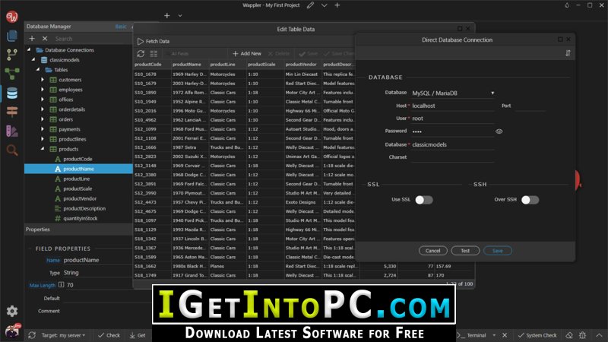Open the Search sidebar icon
Screen dimensions: 608x342
(12, 150)
